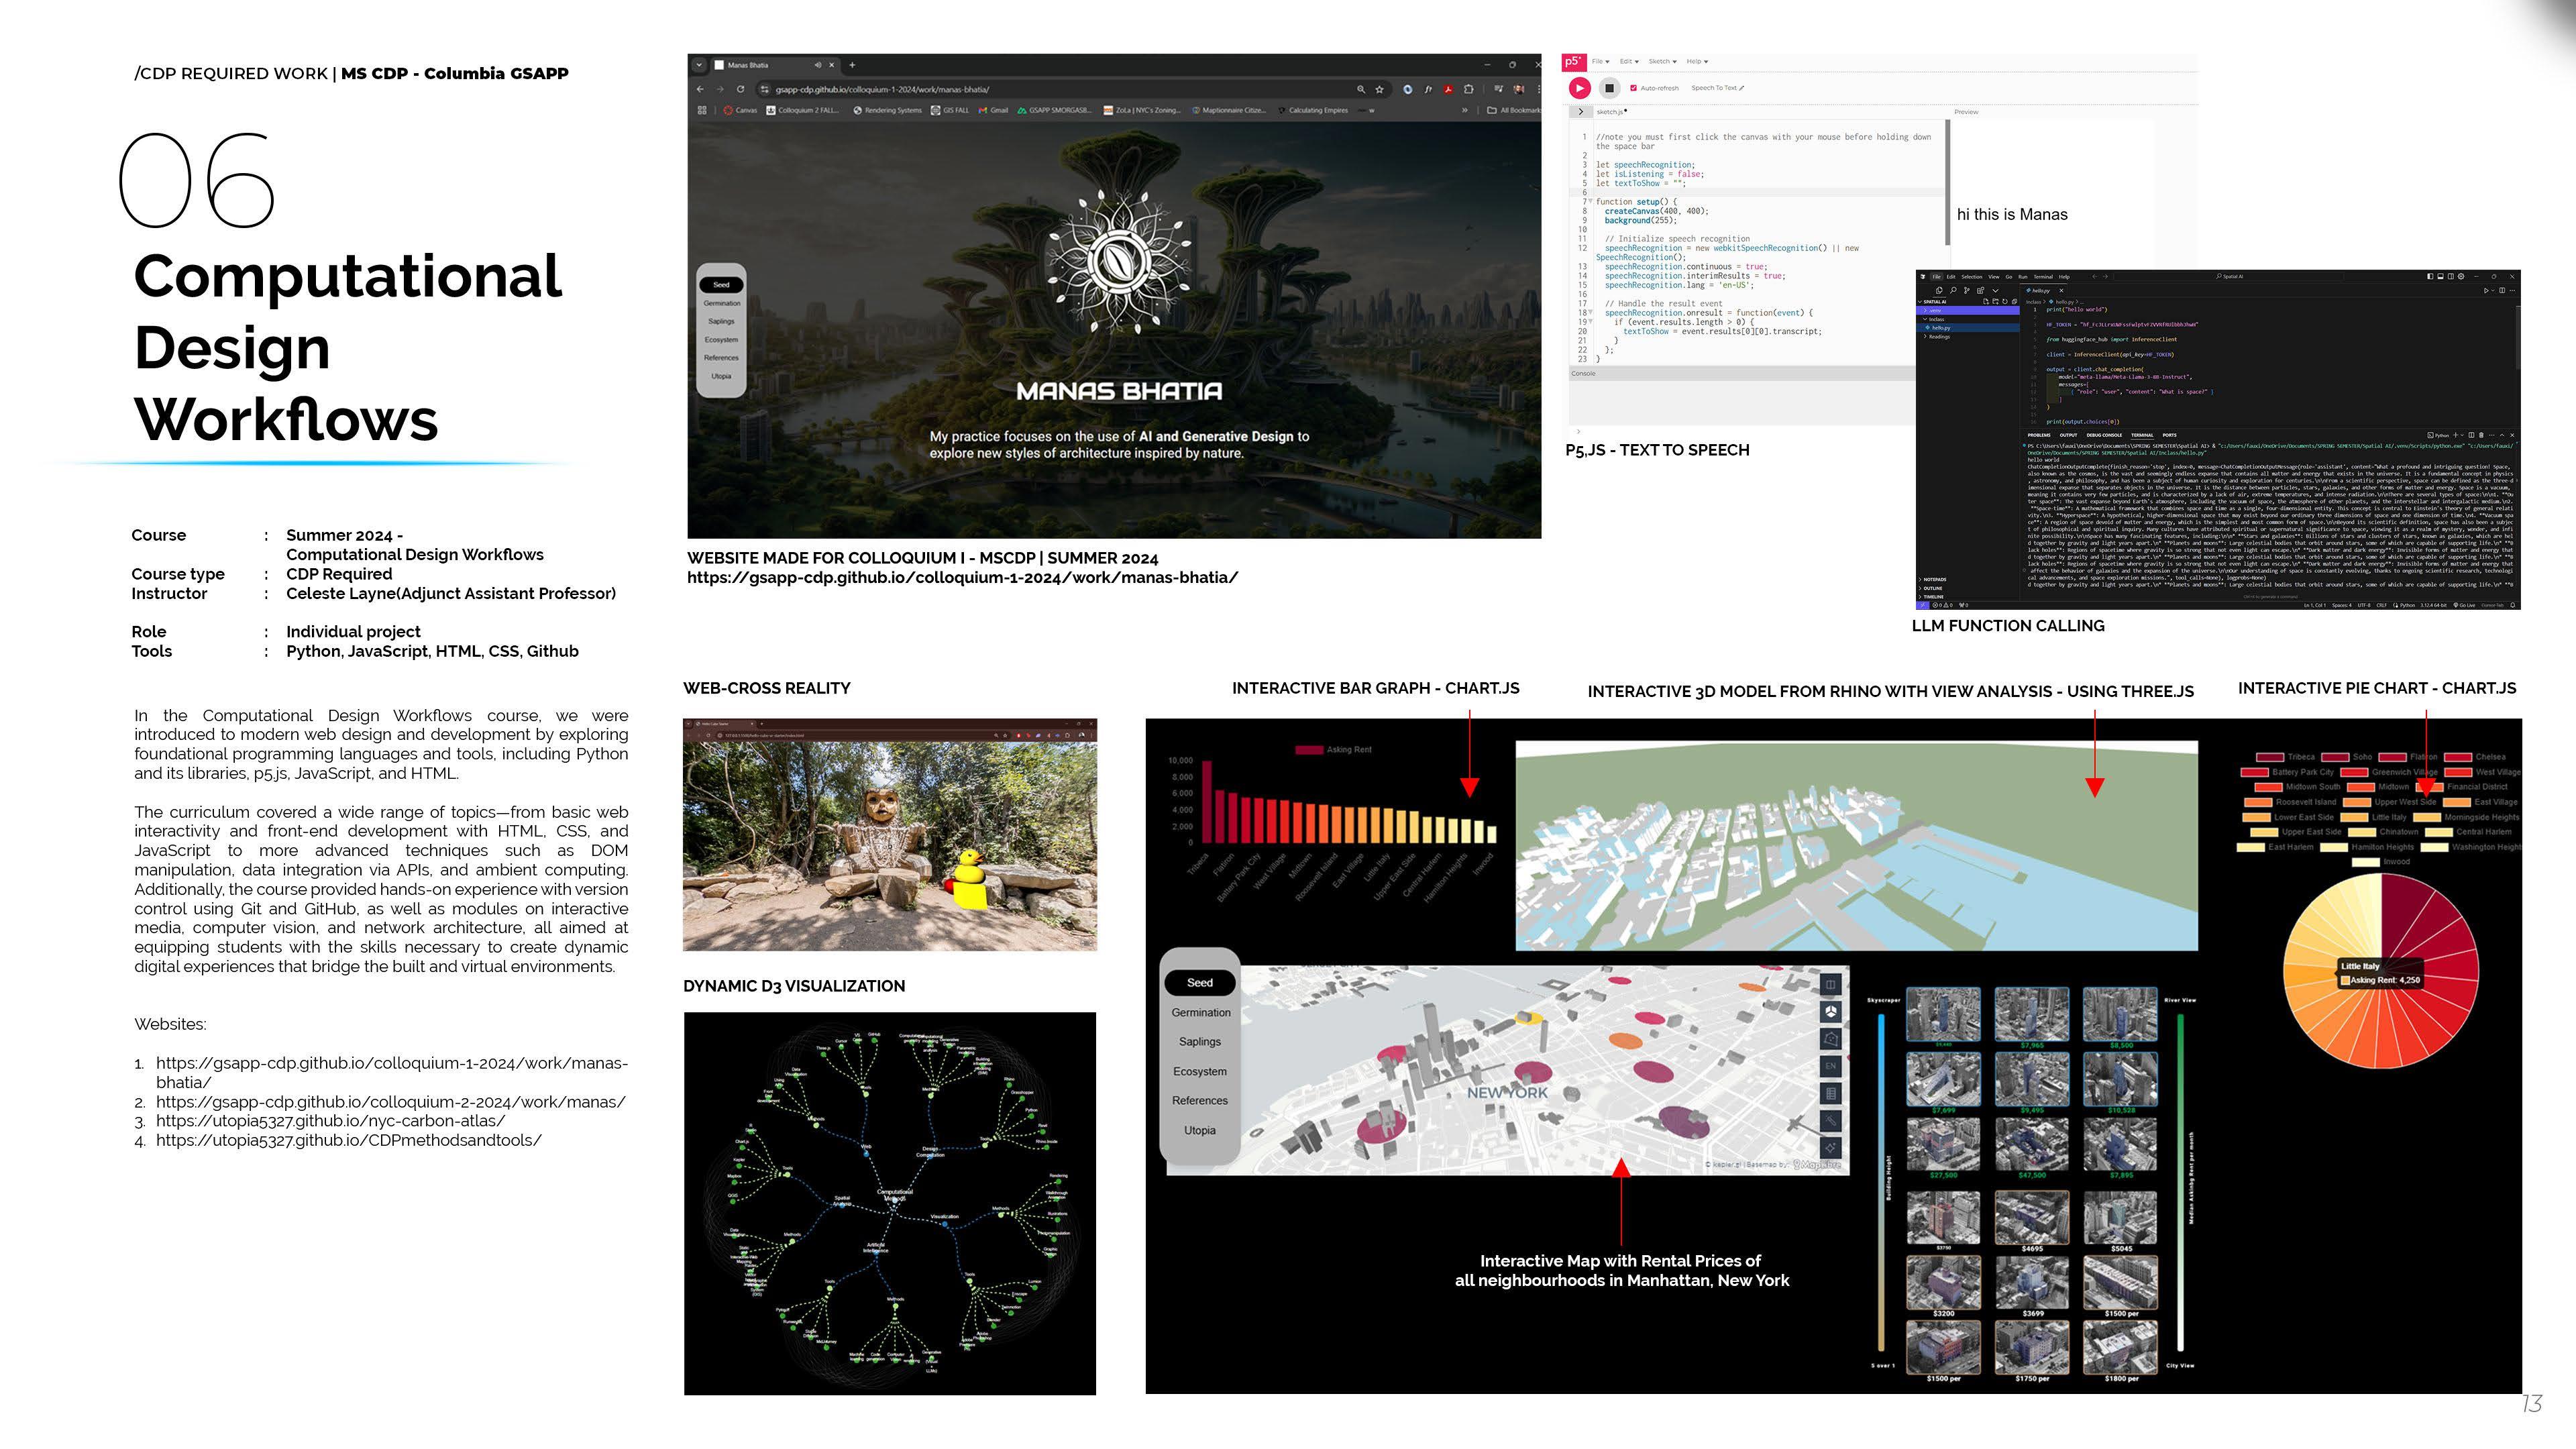Open the Sketch dropdown menu
This screenshot has height=1449, width=2576.
click(x=1662, y=62)
